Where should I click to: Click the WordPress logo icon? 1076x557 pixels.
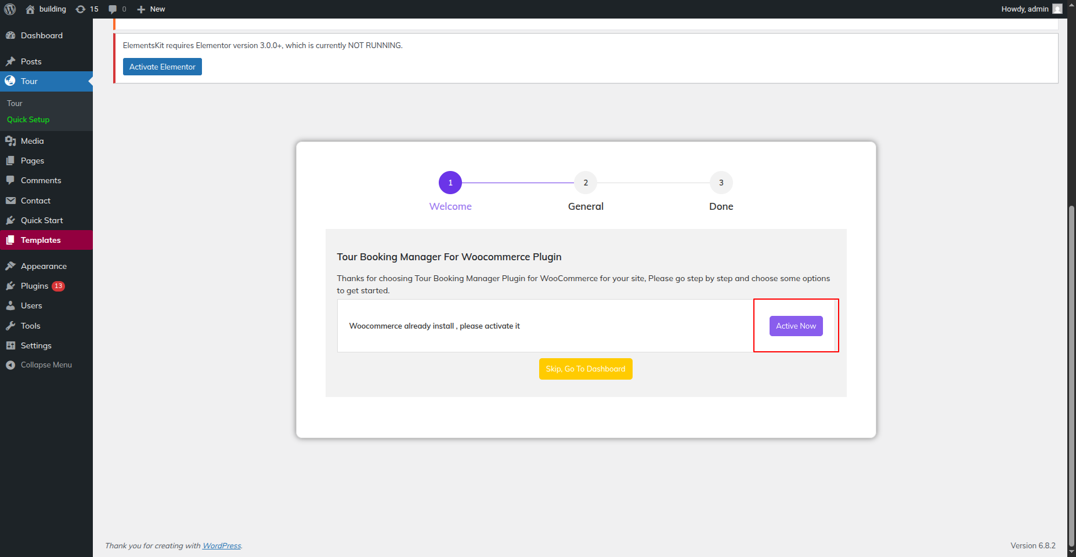click(x=10, y=9)
